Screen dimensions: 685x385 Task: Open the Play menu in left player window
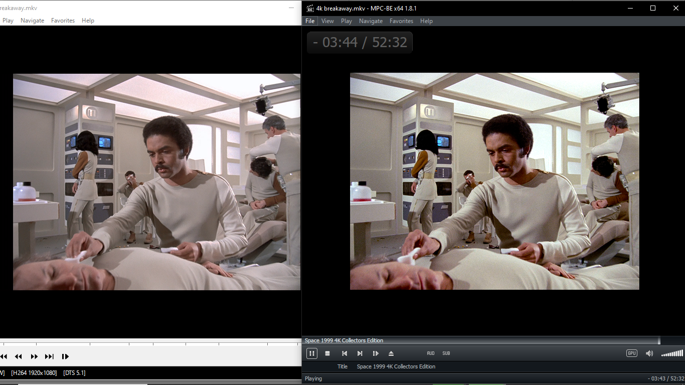coord(8,21)
